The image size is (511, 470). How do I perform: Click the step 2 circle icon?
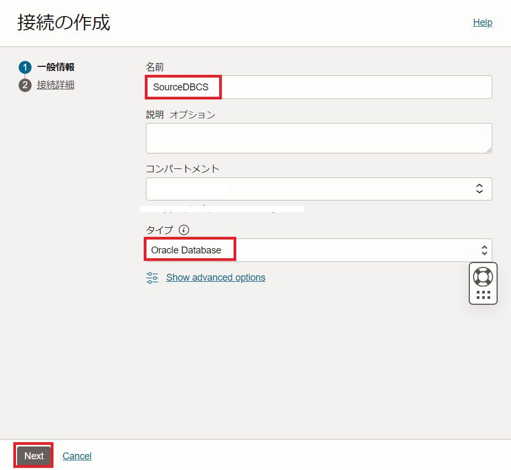click(25, 85)
